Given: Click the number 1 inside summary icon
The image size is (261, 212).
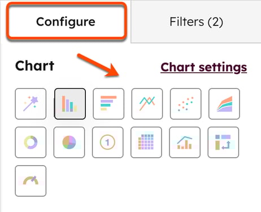Looking at the screenshot, I should 107,142.
